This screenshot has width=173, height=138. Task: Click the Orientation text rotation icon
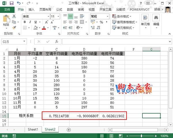click(x=78, y=28)
